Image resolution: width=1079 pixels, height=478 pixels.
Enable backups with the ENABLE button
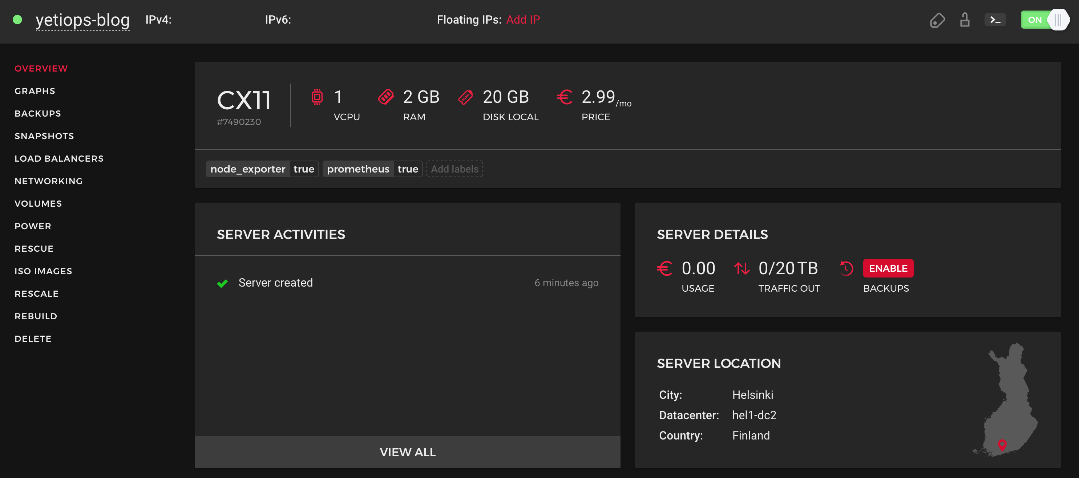tap(888, 268)
